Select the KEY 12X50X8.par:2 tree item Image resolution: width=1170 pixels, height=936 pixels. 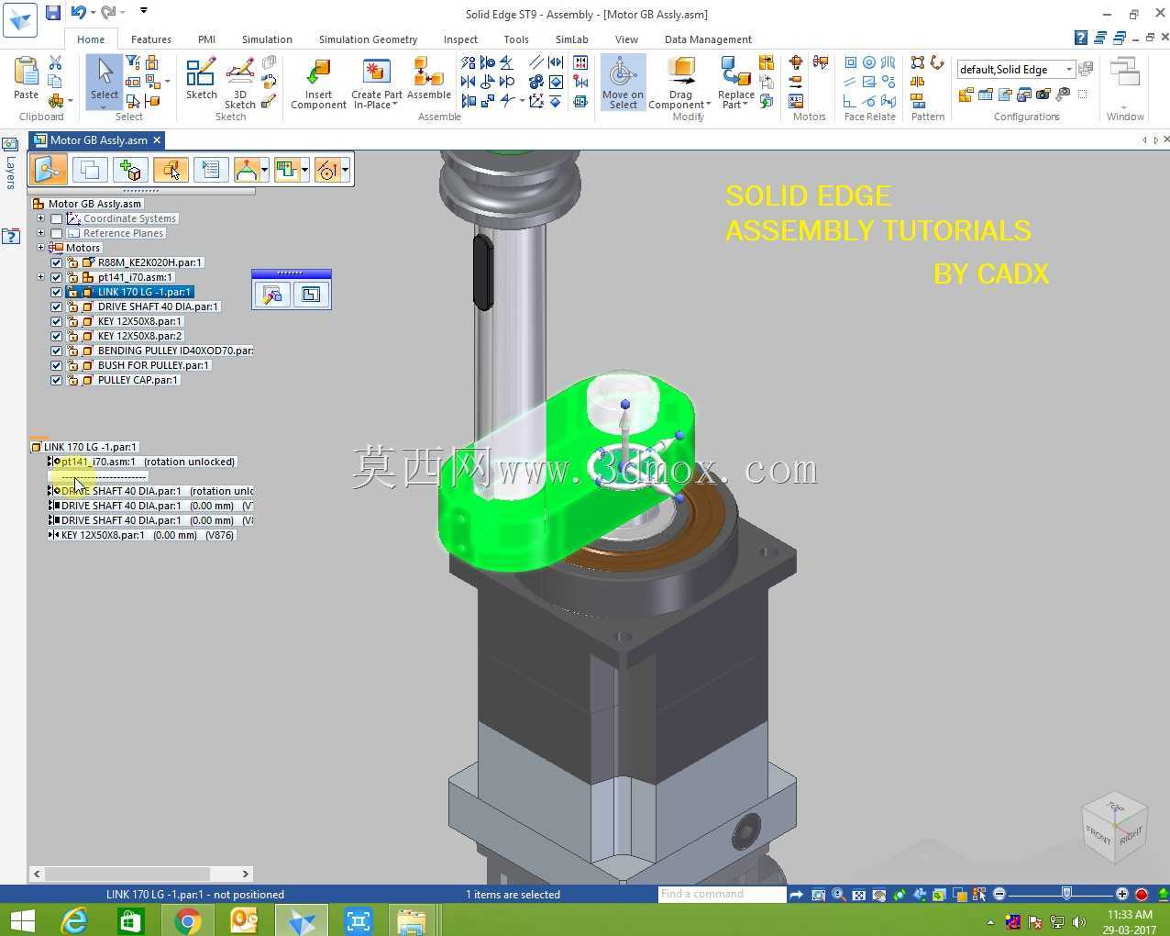coord(140,336)
